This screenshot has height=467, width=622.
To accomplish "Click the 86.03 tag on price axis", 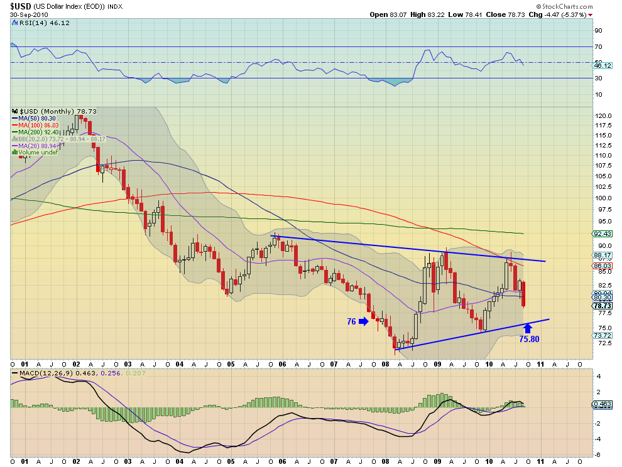I will (603, 266).
